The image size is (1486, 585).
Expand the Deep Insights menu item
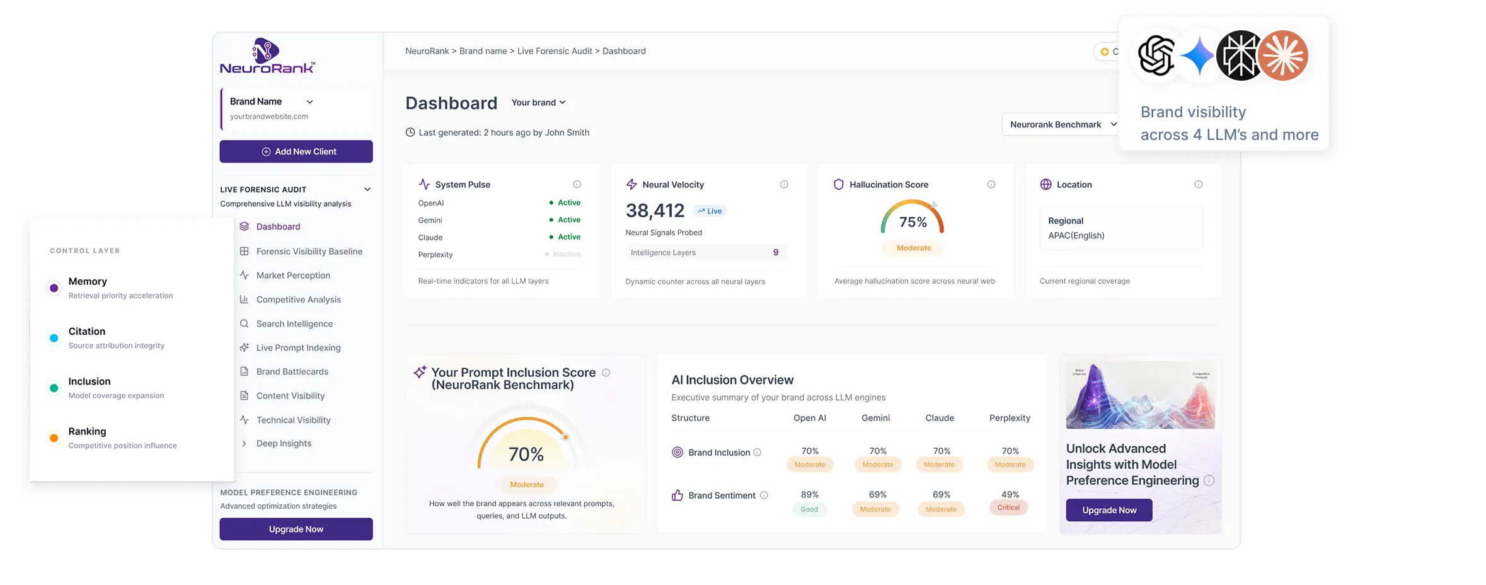click(x=283, y=444)
